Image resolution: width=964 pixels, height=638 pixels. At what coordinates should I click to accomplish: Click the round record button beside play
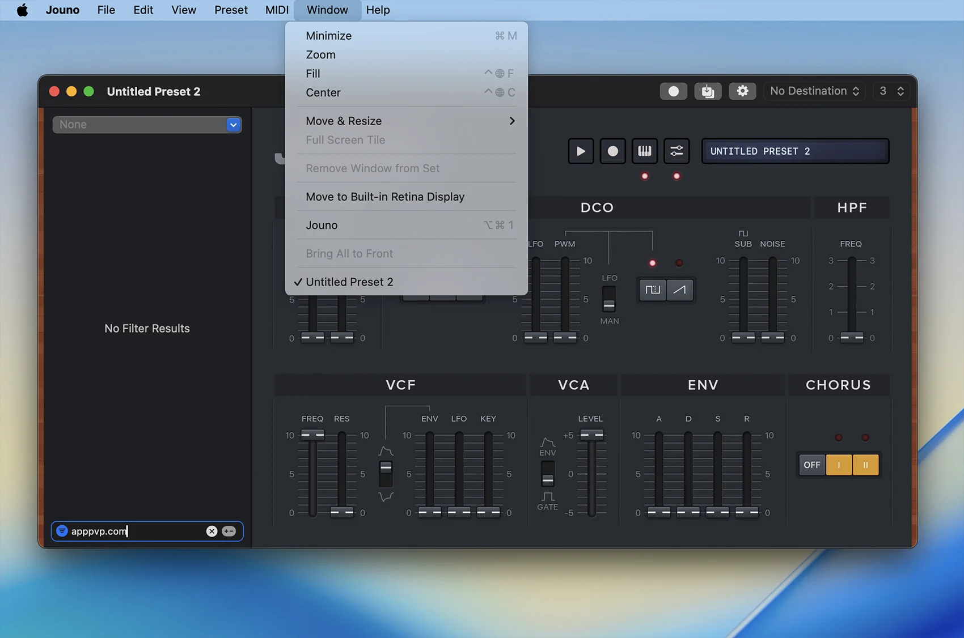(x=612, y=151)
